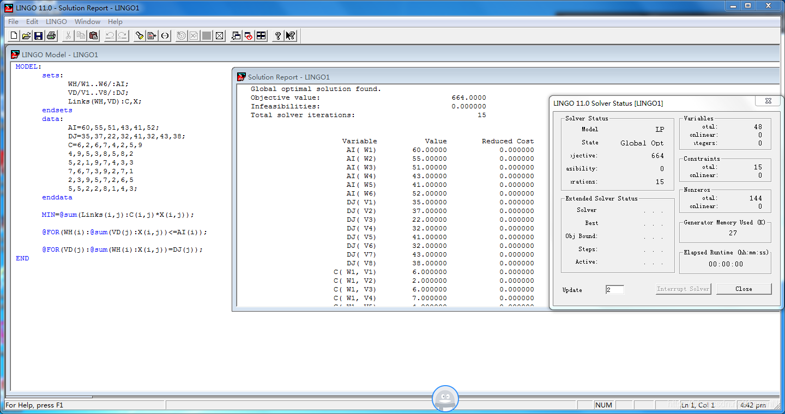Image resolution: width=785 pixels, height=414 pixels.
Task: Click the gray square toolbar icon
Action: click(x=207, y=35)
